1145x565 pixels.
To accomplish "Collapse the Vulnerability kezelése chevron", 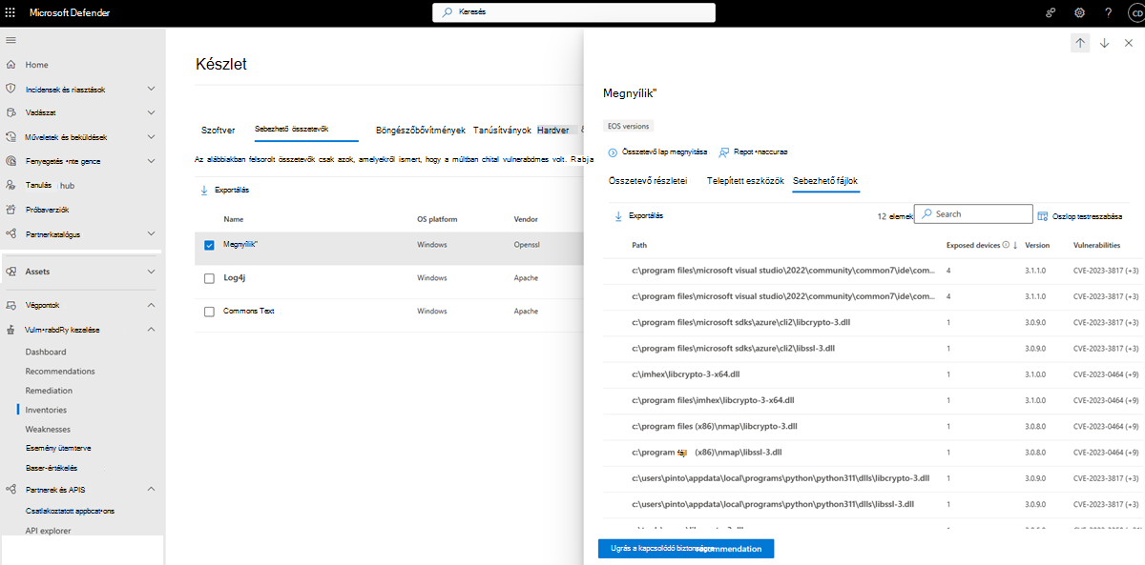I will coord(151,329).
